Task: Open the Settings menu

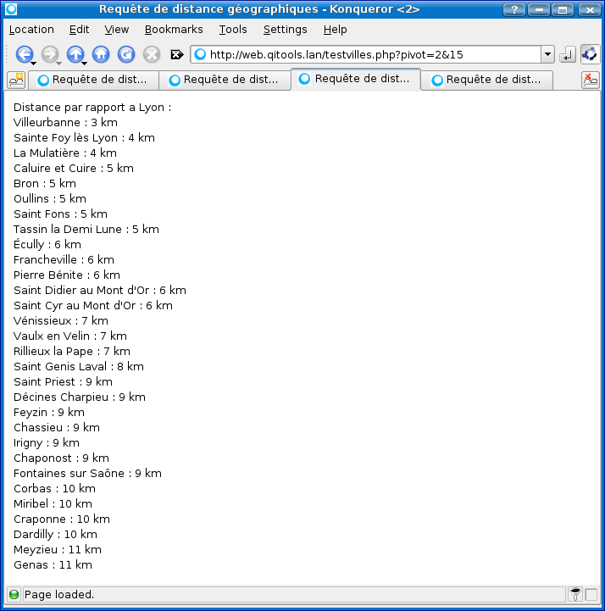Action: [285, 30]
